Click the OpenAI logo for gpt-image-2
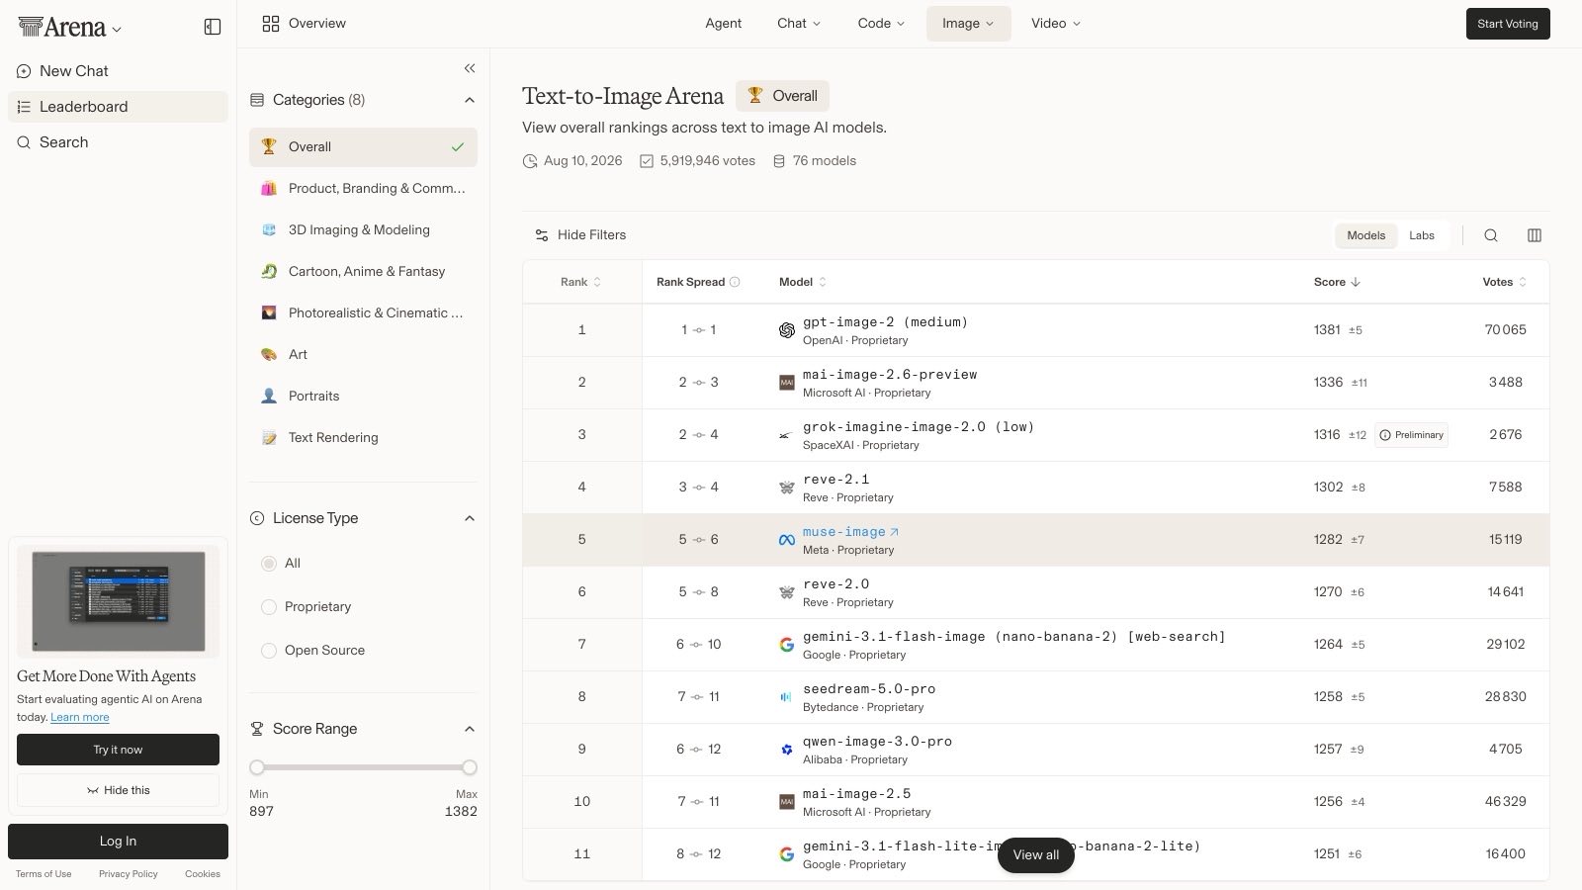The height and width of the screenshot is (890, 1582). click(787, 330)
